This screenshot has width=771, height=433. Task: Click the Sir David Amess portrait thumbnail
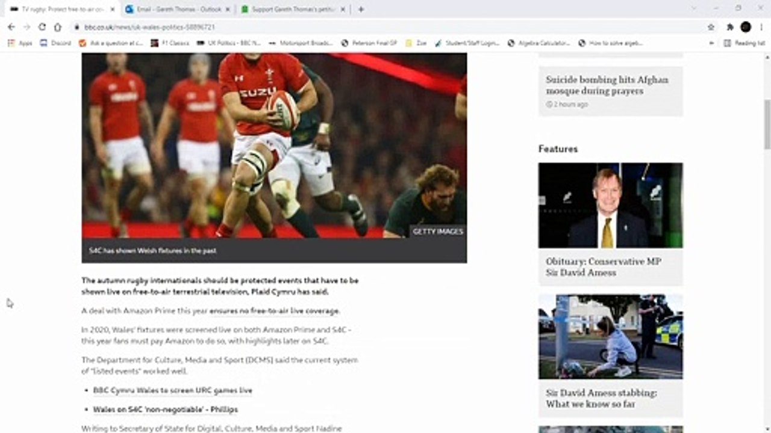pyautogui.click(x=611, y=205)
